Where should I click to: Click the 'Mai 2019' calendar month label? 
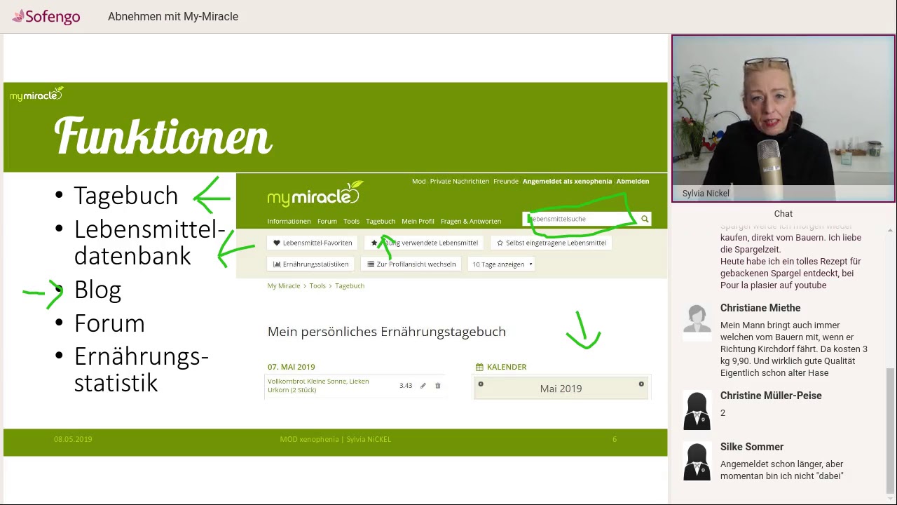point(561,389)
